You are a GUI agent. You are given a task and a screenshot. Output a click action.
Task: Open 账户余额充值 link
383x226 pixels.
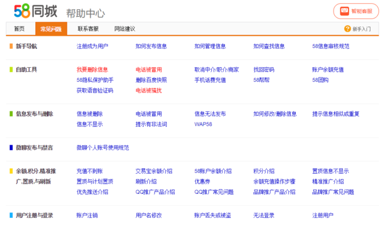tap(328, 70)
